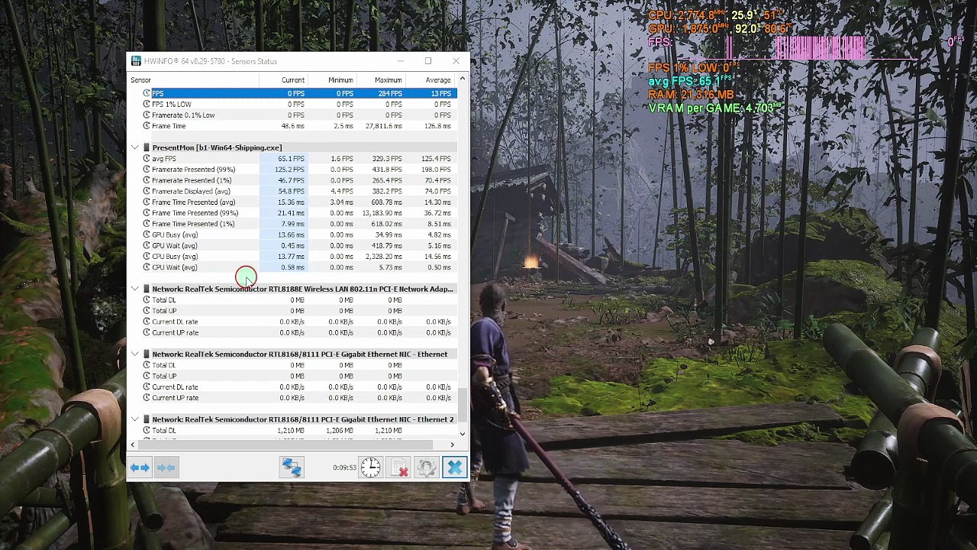This screenshot has width=977, height=550.
Task: Click the shrink columns arrows button
Action: pos(166,467)
